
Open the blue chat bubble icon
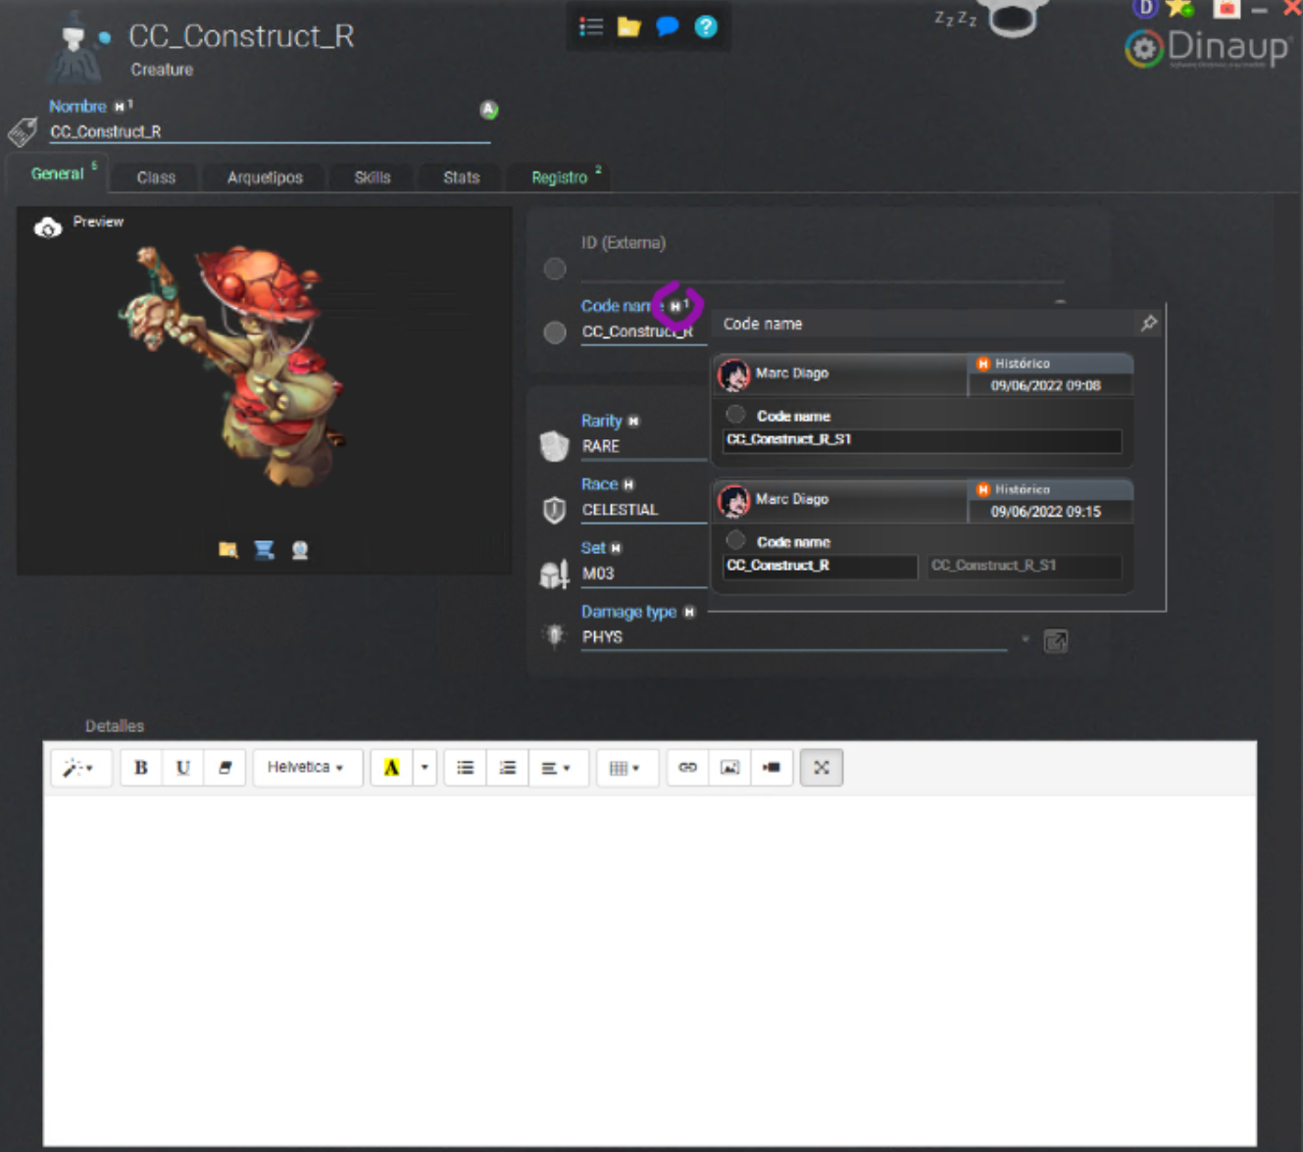point(667,26)
